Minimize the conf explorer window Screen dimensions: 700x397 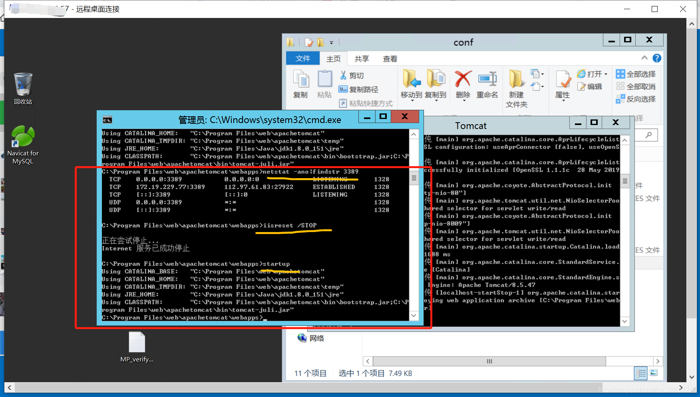611,40
